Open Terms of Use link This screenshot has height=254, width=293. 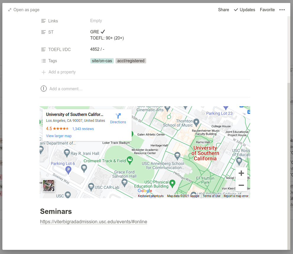click(211, 196)
